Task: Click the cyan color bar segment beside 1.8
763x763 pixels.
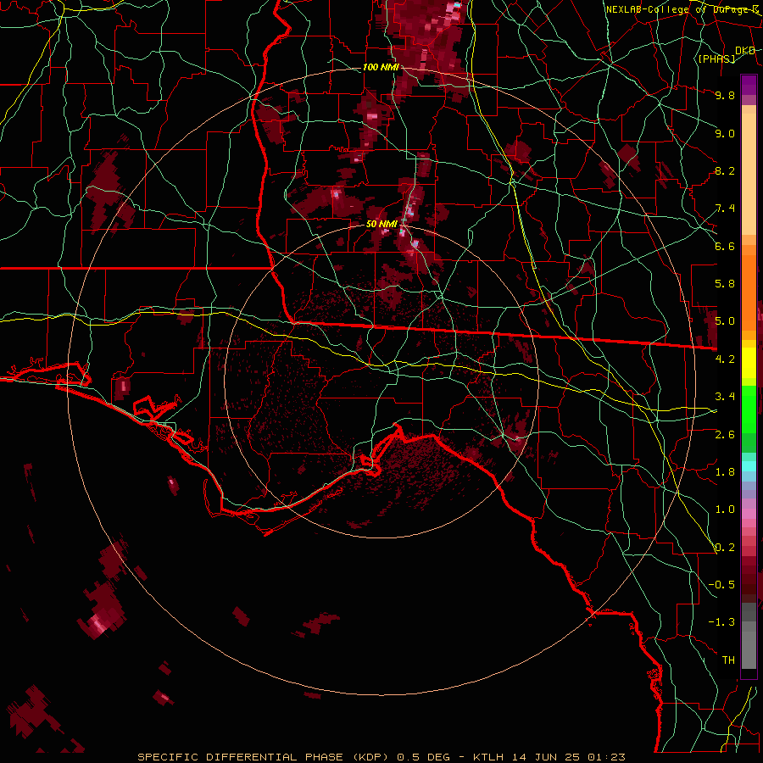Action: pyautogui.click(x=749, y=466)
